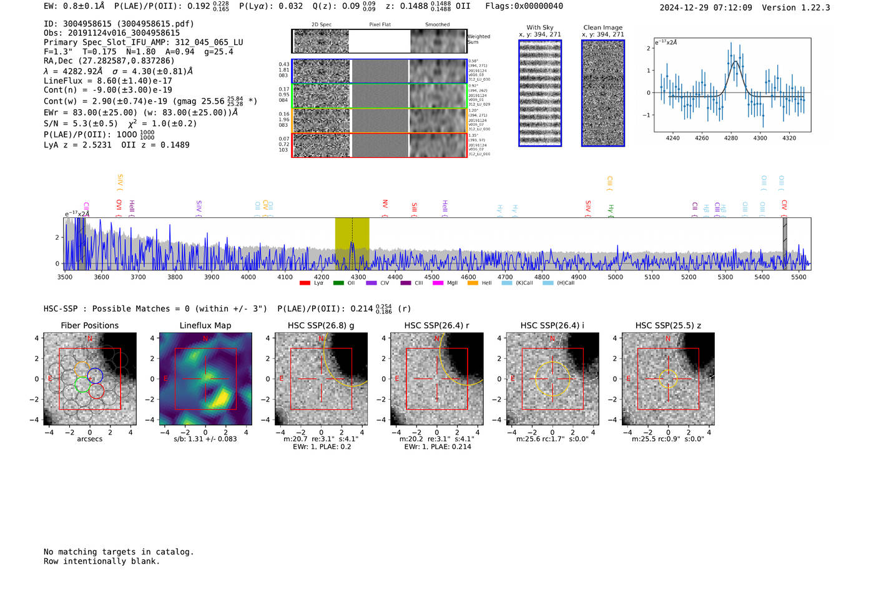
Task: Click the 'Pixel Flat' column header
Action: tap(380, 25)
